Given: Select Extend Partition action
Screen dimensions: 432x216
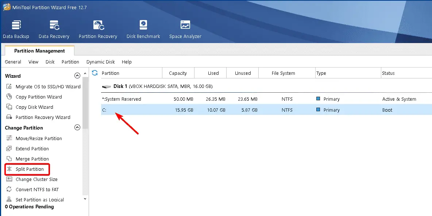Looking at the screenshot, I should (x=32, y=148).
